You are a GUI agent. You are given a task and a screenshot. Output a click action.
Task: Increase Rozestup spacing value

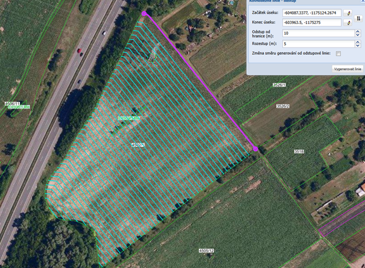coord(358,42)
